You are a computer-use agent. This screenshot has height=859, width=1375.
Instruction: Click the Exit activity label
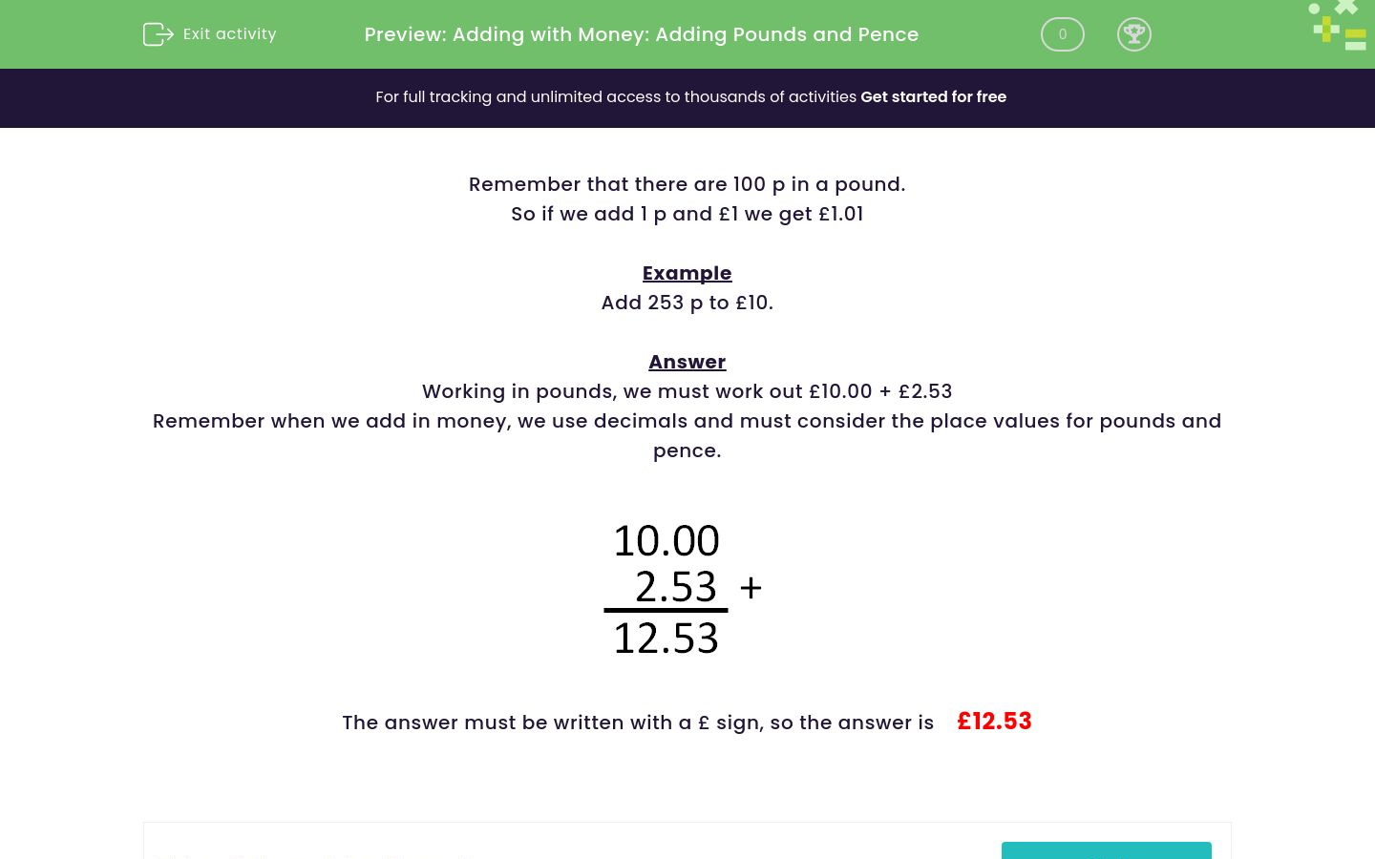click(x=229, y=33)
